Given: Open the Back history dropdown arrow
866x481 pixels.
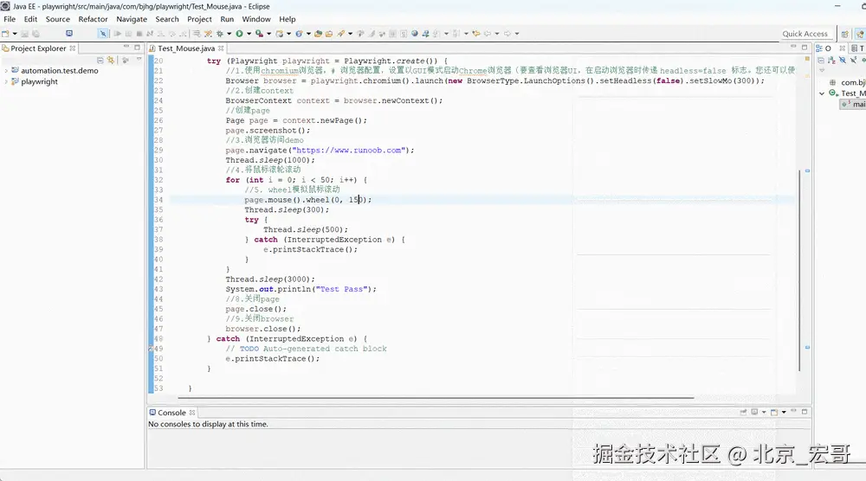Looking at the screenshot, I should 497,34.
